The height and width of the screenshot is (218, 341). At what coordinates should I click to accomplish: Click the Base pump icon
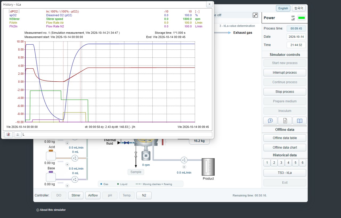(75, 179)
